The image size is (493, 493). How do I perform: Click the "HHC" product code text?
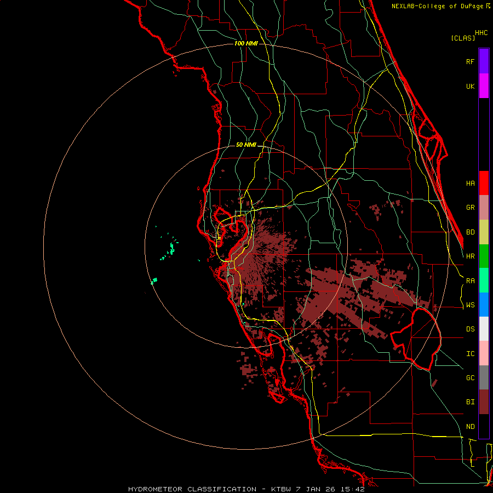481,33
